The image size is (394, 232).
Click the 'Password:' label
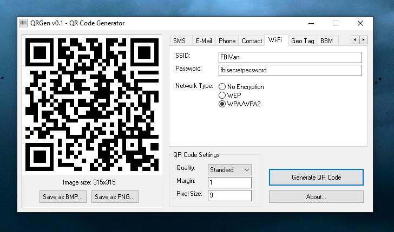[x=188, y=69]
